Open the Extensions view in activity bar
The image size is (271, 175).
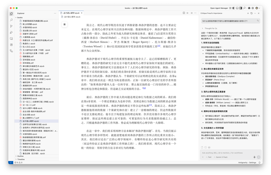coord(11,45)
